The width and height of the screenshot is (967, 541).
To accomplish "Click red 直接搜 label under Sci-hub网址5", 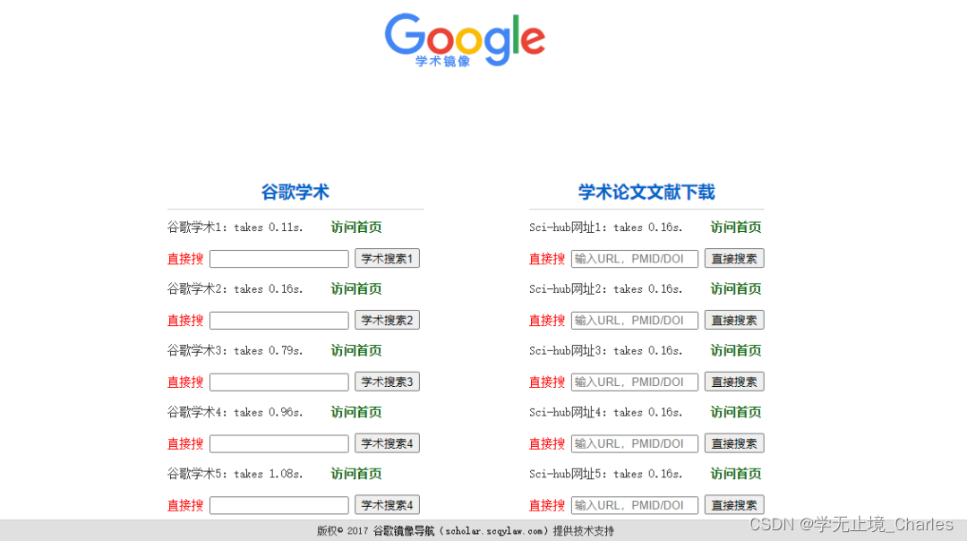I will click(x=547, y=506).
